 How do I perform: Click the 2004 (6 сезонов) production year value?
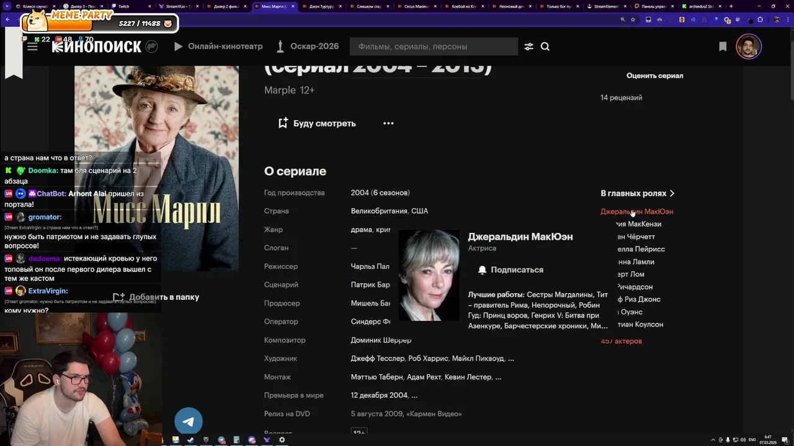click(x=380, y=193)
